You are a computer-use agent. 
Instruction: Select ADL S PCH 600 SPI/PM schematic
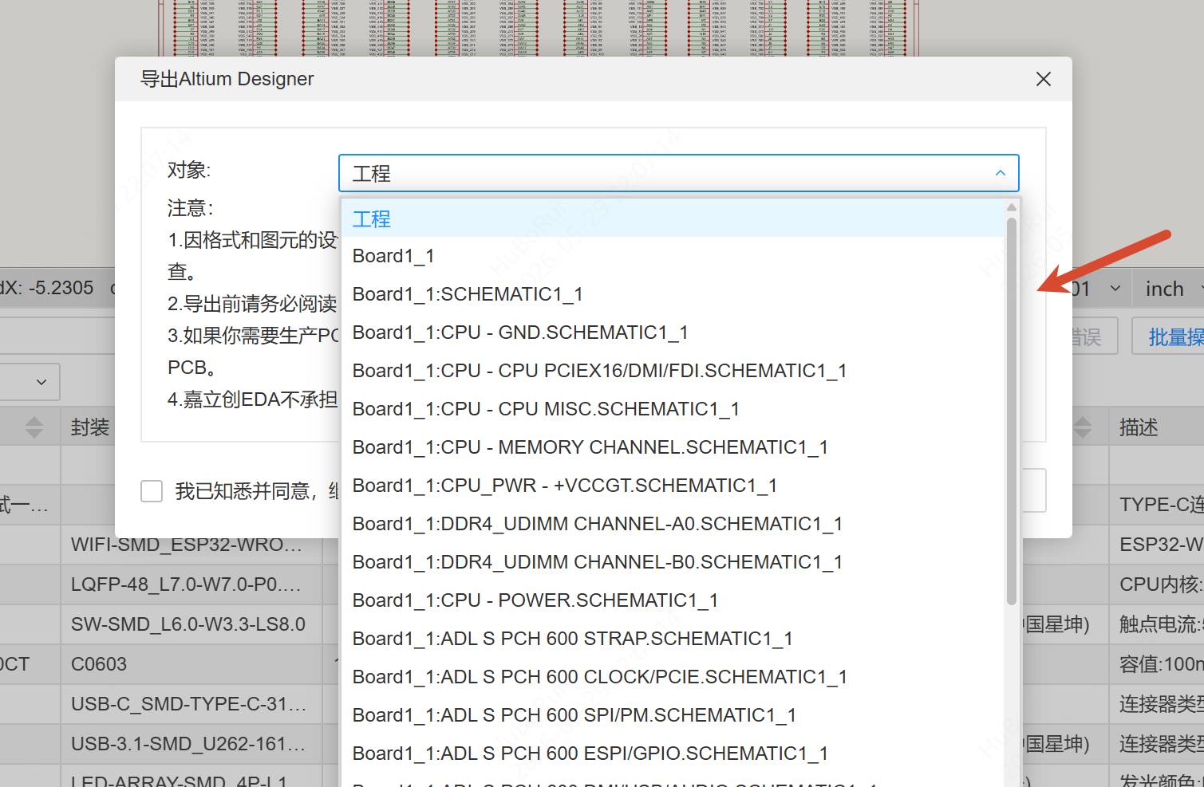(672, 715)
